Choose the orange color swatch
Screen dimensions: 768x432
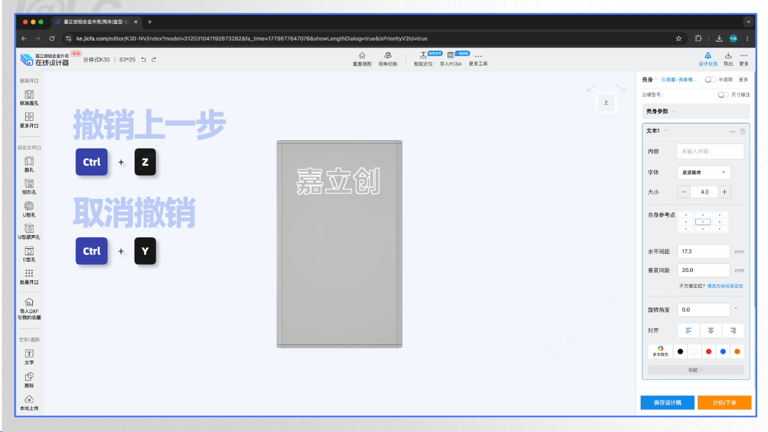737,351
